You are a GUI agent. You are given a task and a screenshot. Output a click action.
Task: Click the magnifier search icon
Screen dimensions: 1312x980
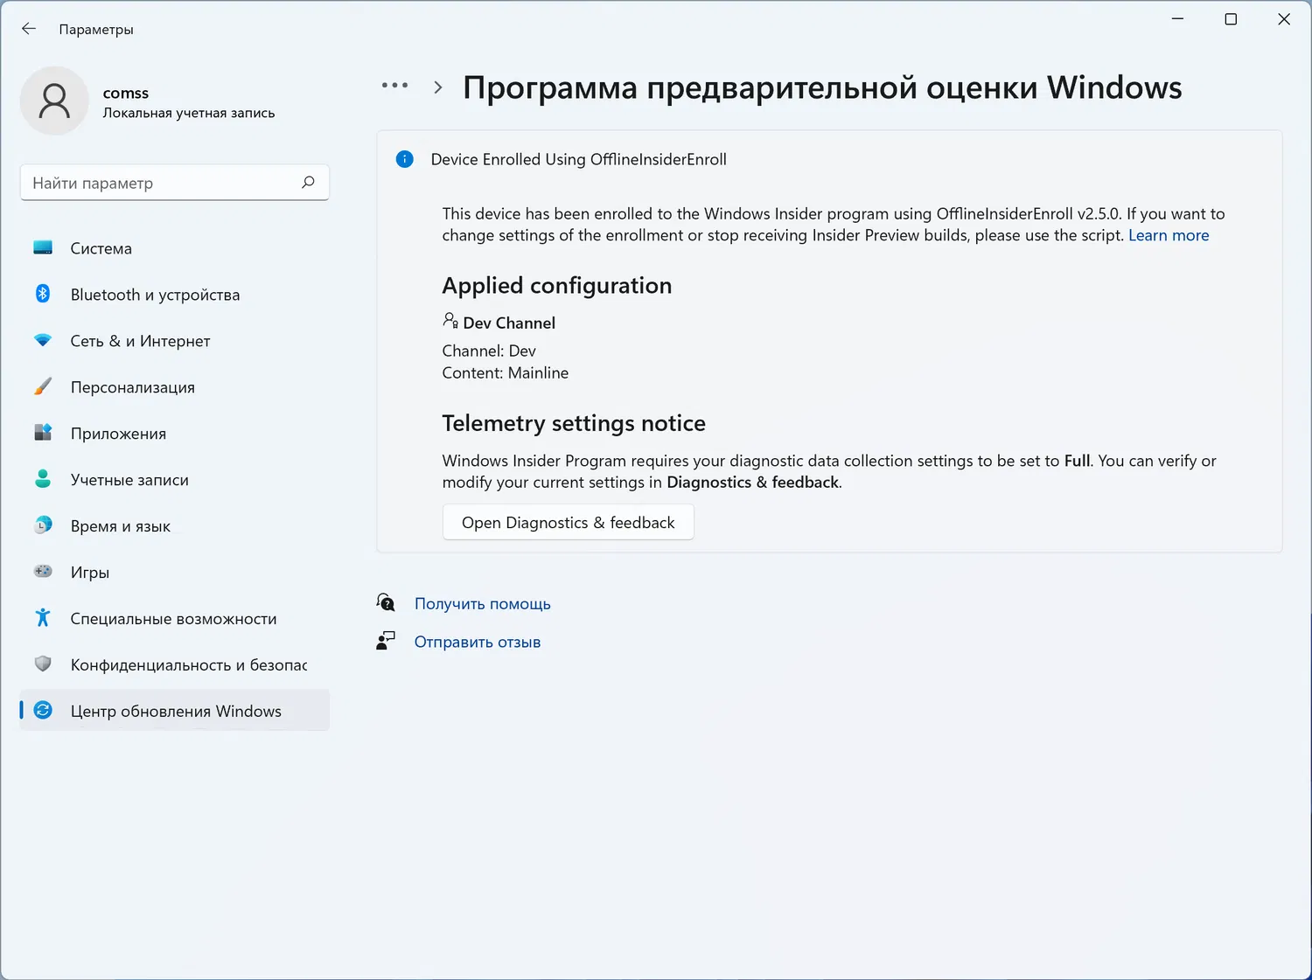[x=308, y=182]
